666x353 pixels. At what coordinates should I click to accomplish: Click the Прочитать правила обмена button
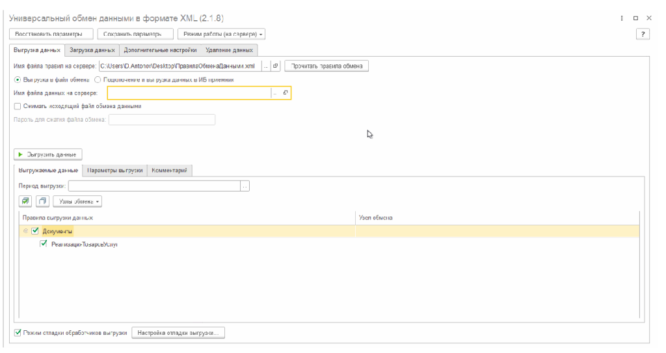[x=326, y=66]
